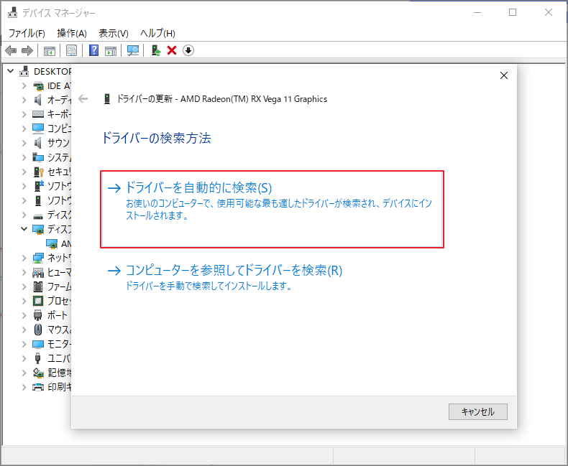Select the disk drive category icon
568x466 pixels.
(x=38, y=216)
